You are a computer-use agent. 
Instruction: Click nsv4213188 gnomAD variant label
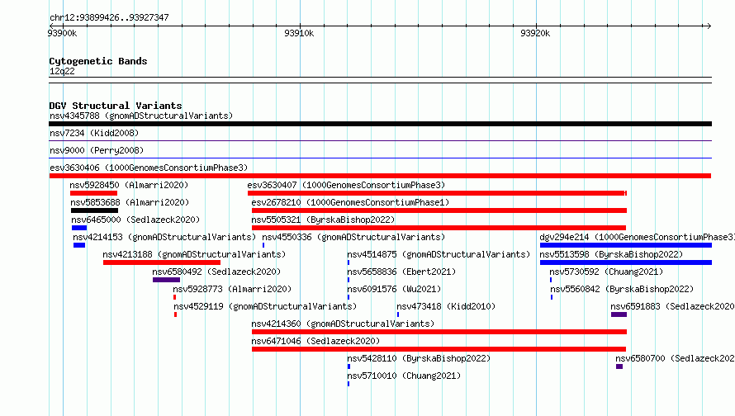pyautogui.click(x=194, y=254)
